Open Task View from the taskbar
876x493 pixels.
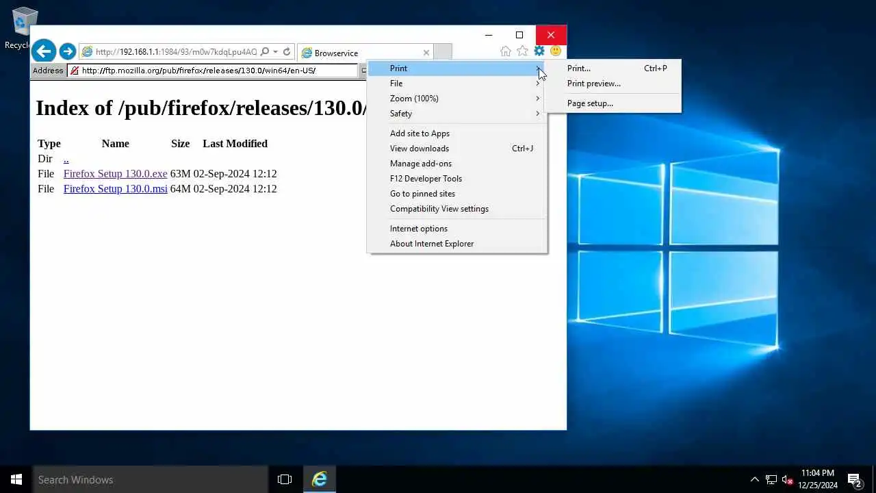[x=285, y=479]
